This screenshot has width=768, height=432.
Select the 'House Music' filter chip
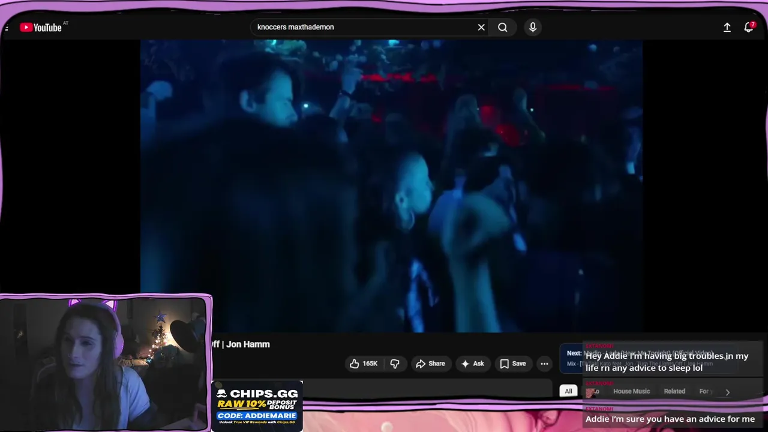click(631, 391)
